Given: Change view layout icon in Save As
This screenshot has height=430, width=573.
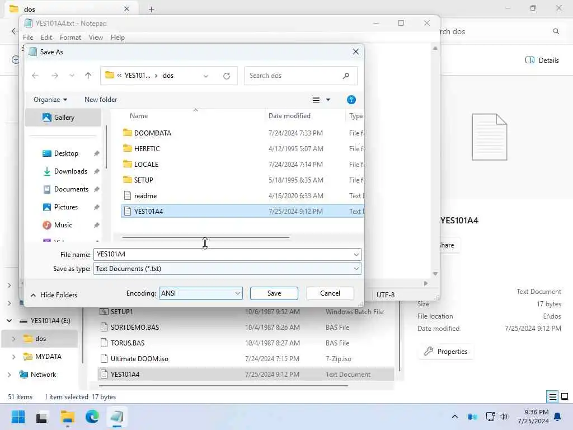Looking at the screenshot, I should click(x=316, y=100).
